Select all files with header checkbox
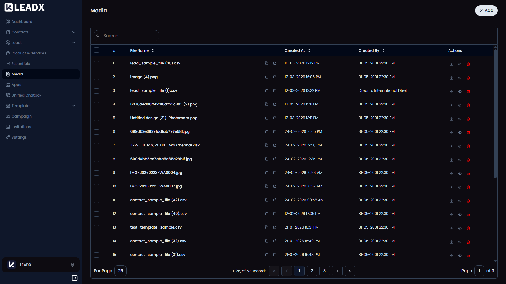 (96, 50)
